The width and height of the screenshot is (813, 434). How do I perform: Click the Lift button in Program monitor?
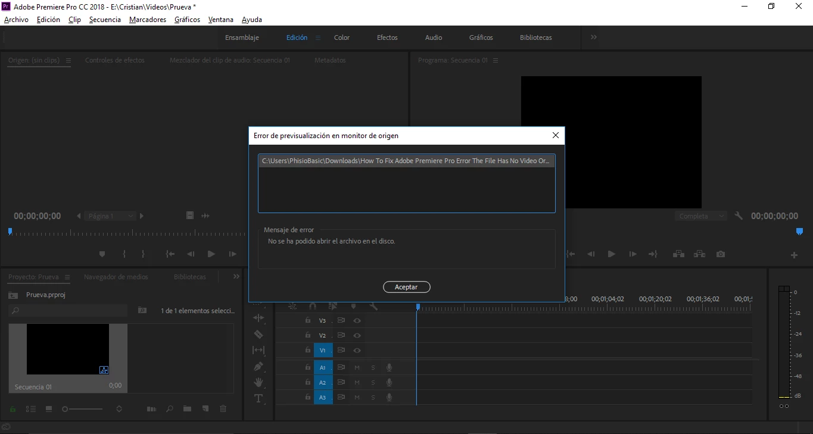click(x=678, y=254)
